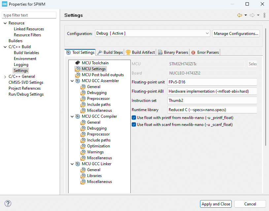Select Logging in the tree
Viewport: 269px width, 211px height.
point(21,65)
